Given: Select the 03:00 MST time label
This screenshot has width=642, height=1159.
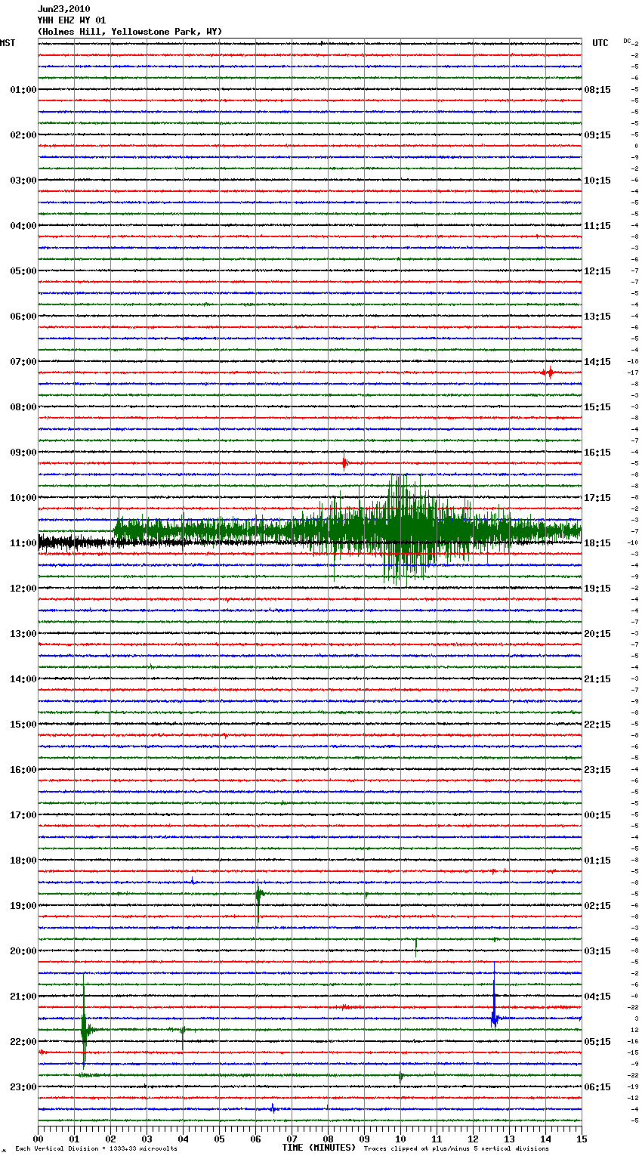Looking at the screenshot, I should pyautogui.click(x=23, y=180).
